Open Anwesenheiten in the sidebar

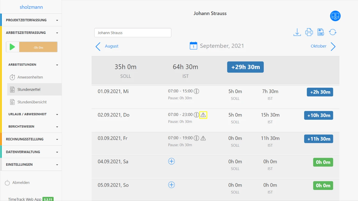click(30, 77)
